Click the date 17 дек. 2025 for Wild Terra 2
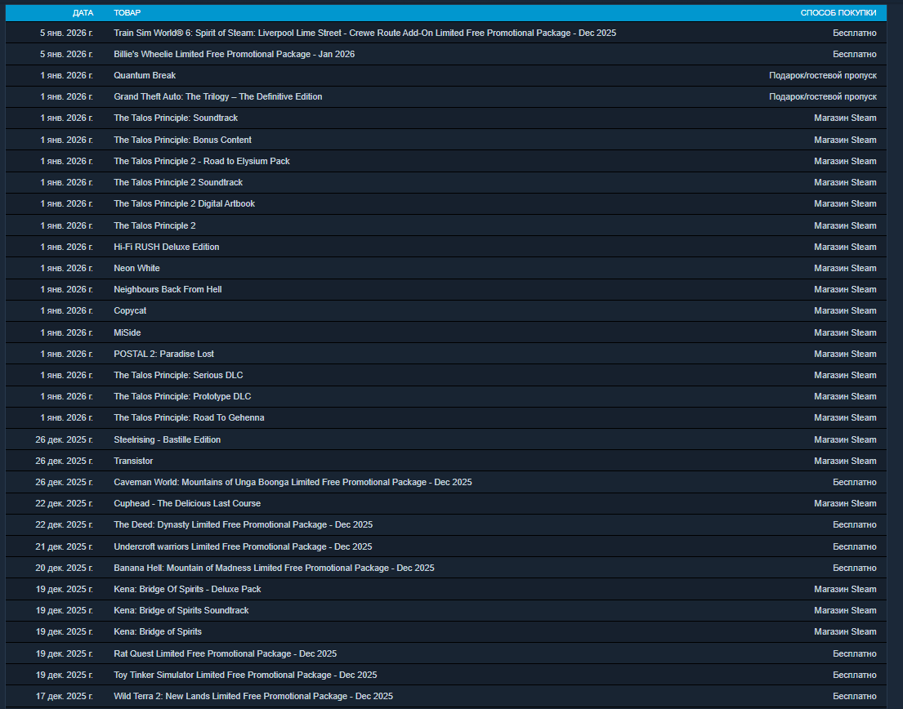 tap(64, 696)
